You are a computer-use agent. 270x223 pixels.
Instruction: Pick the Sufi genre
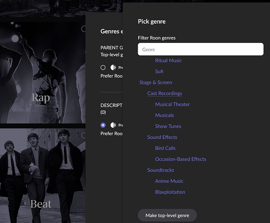coord(159,71)
